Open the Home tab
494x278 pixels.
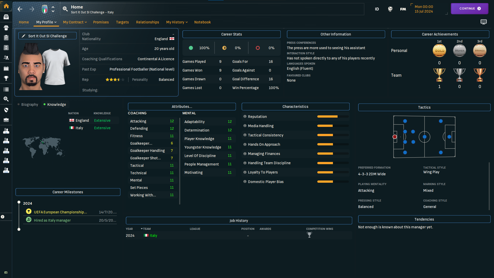[24, 22]
